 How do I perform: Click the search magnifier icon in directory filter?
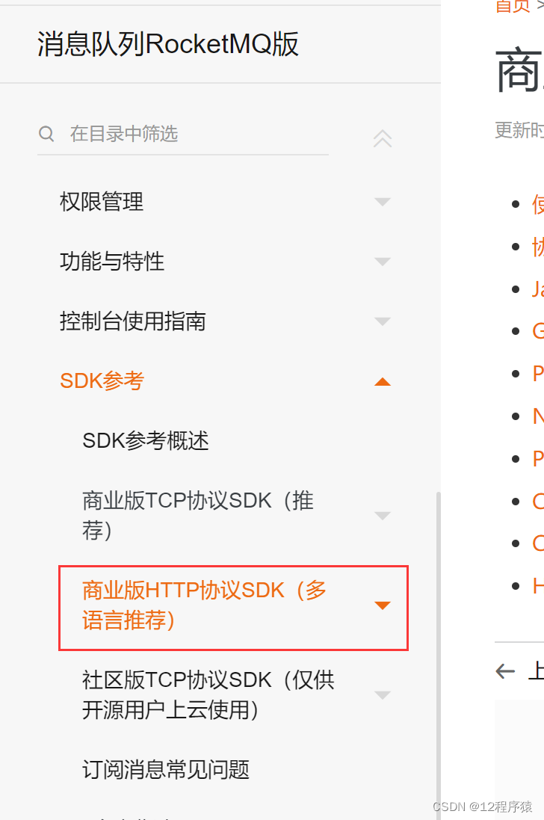[x=46, y=134]
